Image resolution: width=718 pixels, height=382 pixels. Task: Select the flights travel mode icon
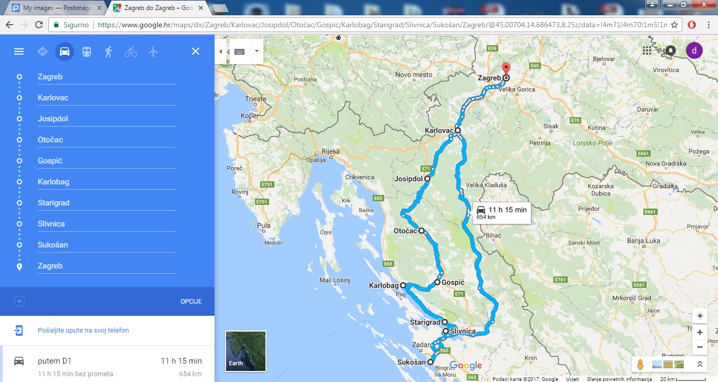pyautogui.click(x=153, y=51)
